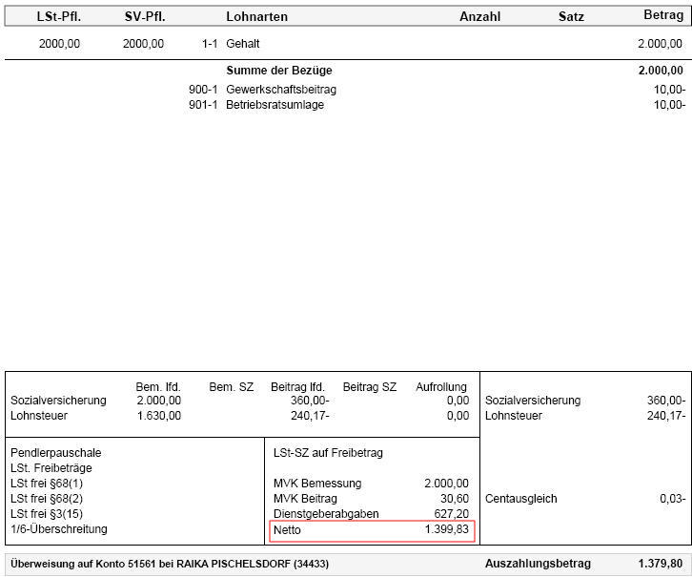Image resolution: width=692 pixels, height=577 pixels.
Task: Click the LSt-Pfl. column header
Action: 58,17
